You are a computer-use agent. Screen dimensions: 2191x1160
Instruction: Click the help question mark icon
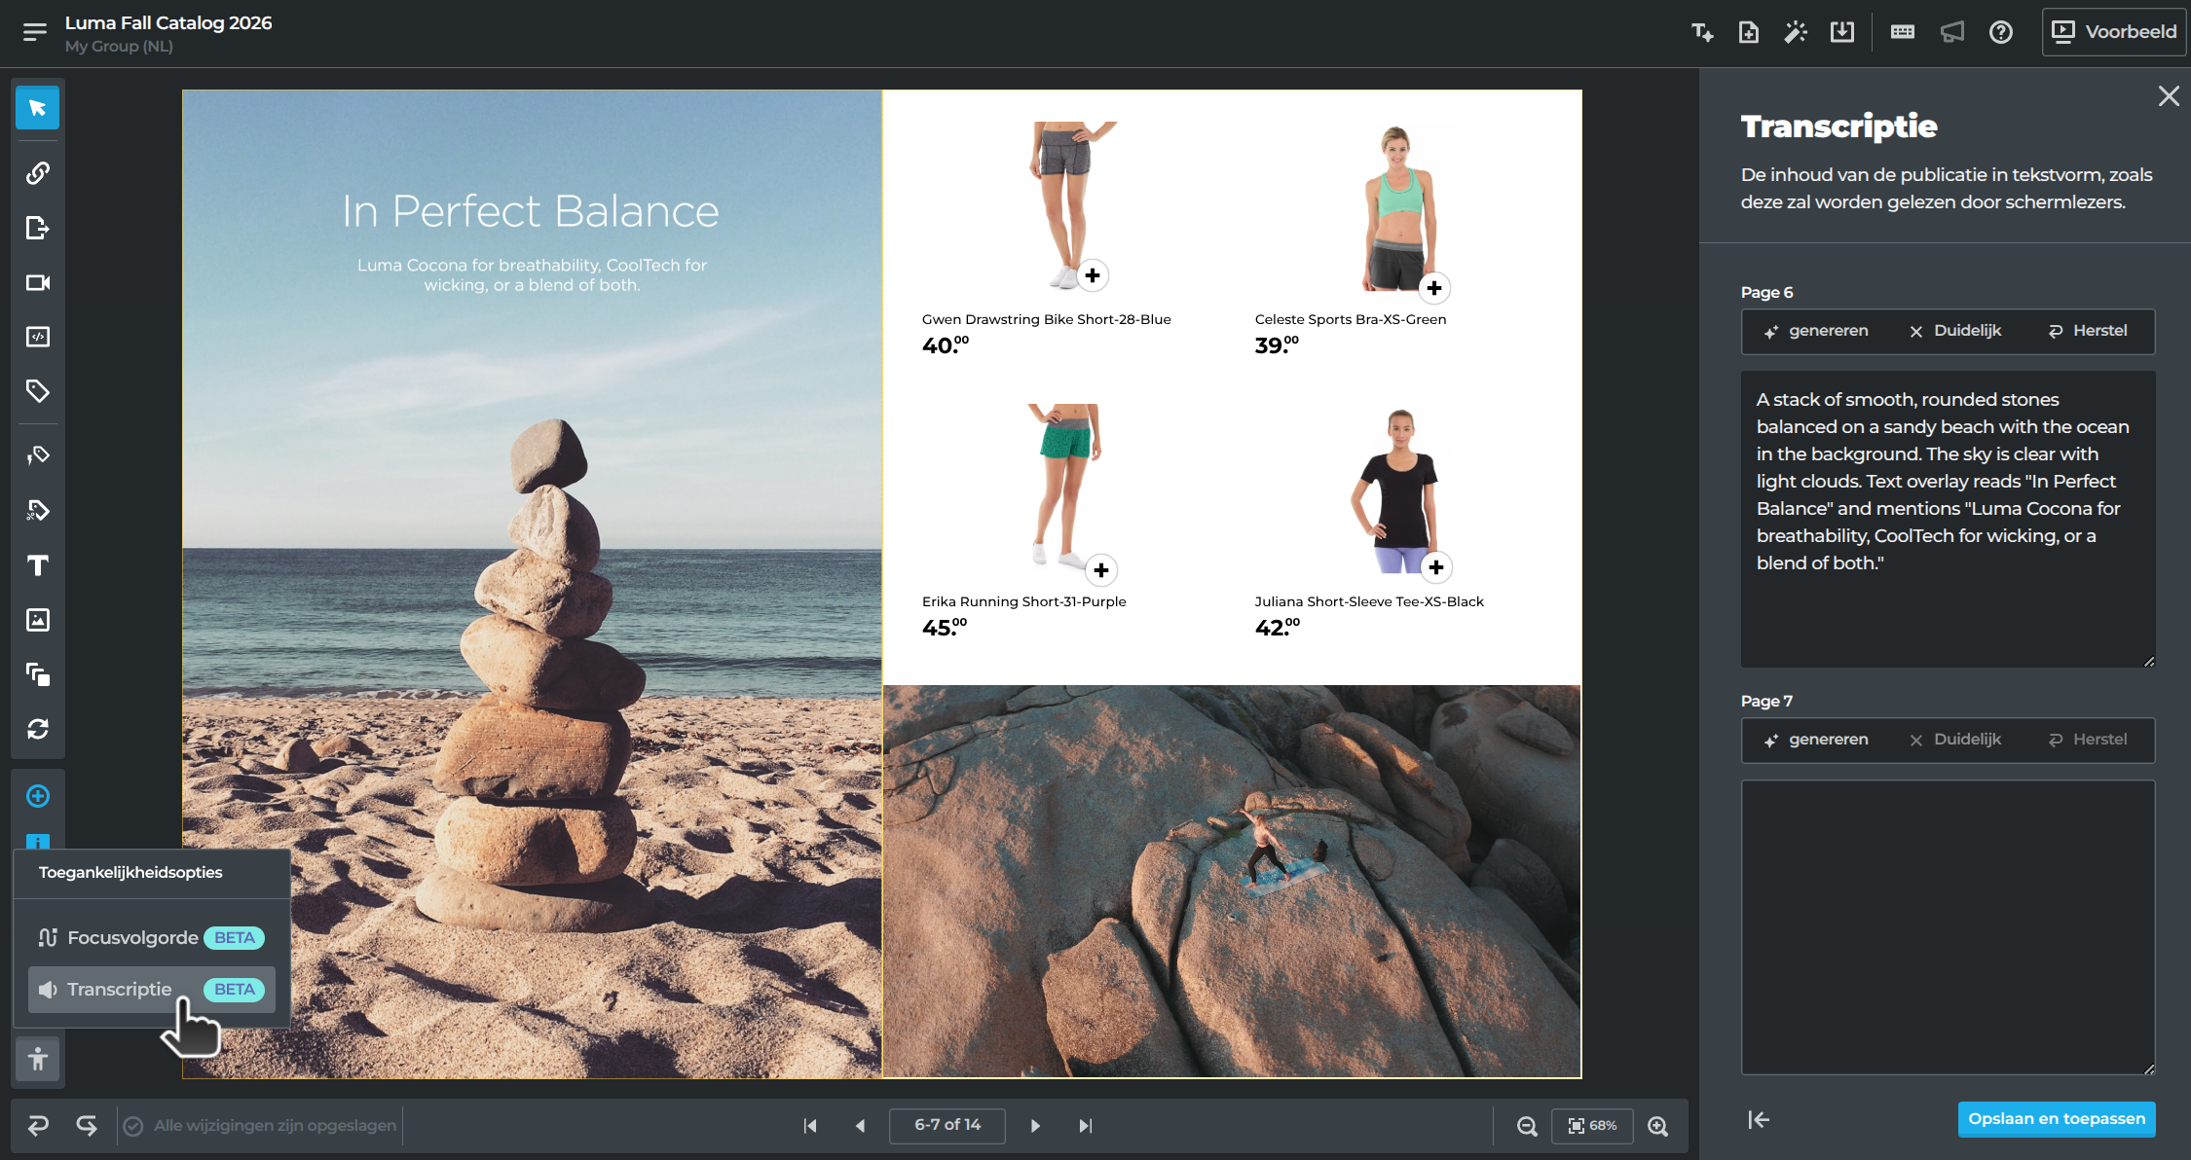[2000, 32]
